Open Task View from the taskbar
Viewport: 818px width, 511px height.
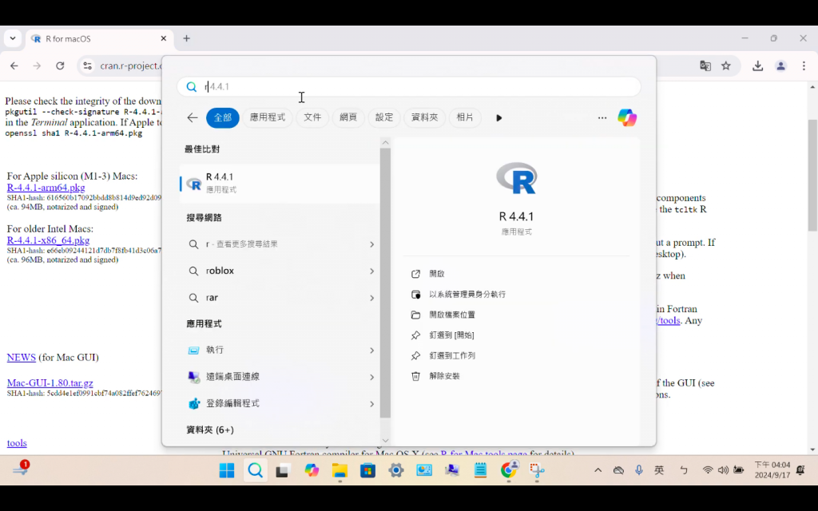282,471
